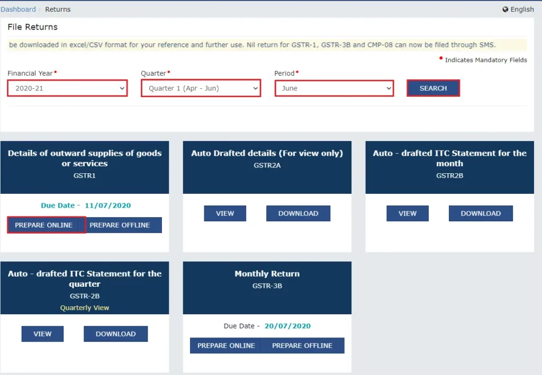Click the Quarterly View label
542x375 pixels.
[85, 308]
